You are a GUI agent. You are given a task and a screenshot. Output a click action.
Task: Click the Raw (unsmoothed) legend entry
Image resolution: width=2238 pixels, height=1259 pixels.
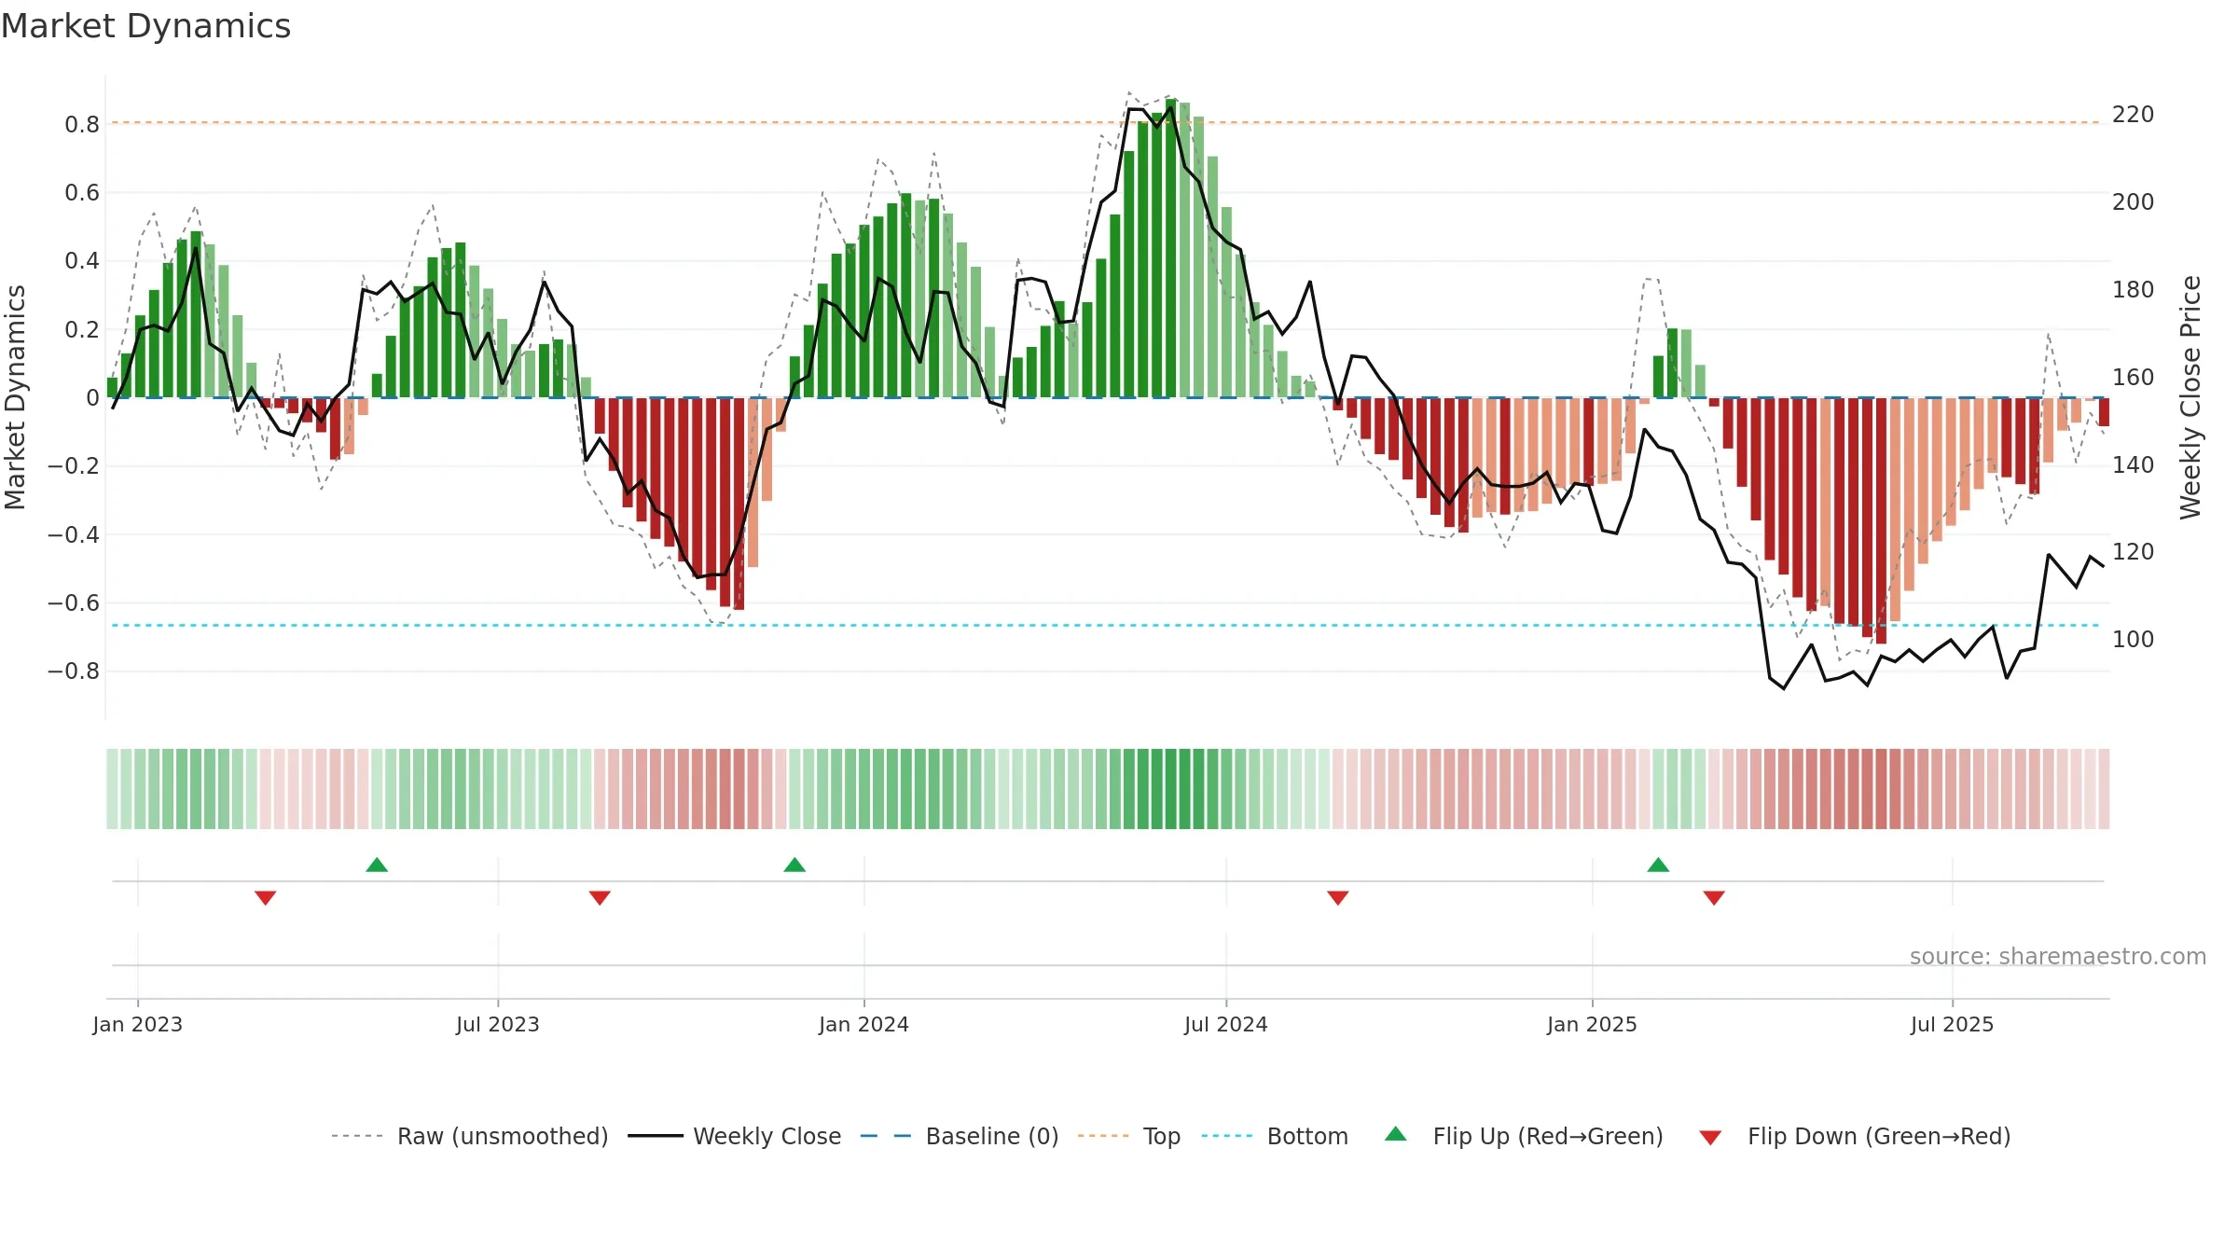click(470, 1136)
